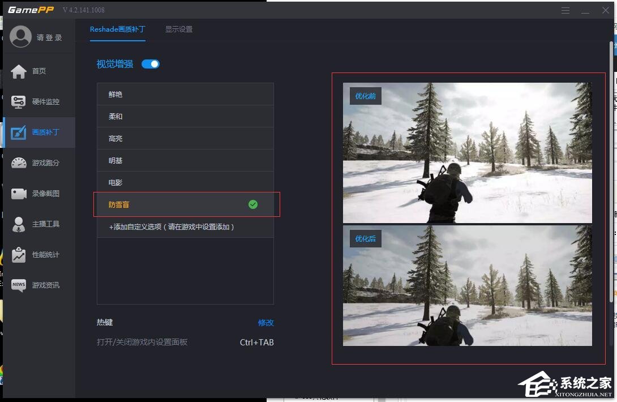Click the green check mark on 防雪盲

[x=253, y=204]
